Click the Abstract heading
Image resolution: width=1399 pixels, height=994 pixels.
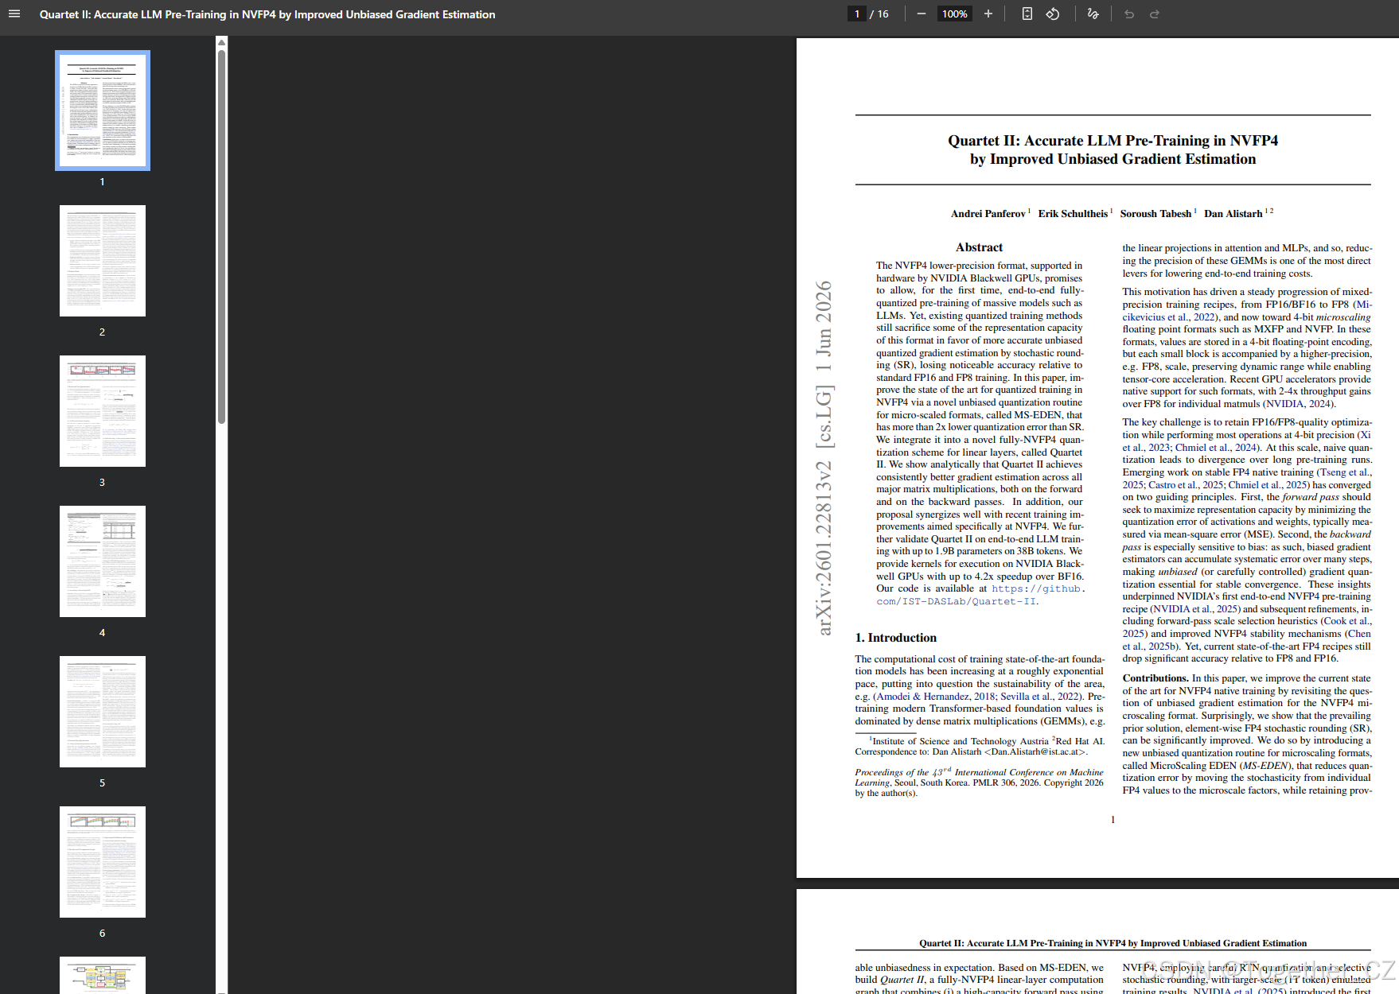(979, 247)
